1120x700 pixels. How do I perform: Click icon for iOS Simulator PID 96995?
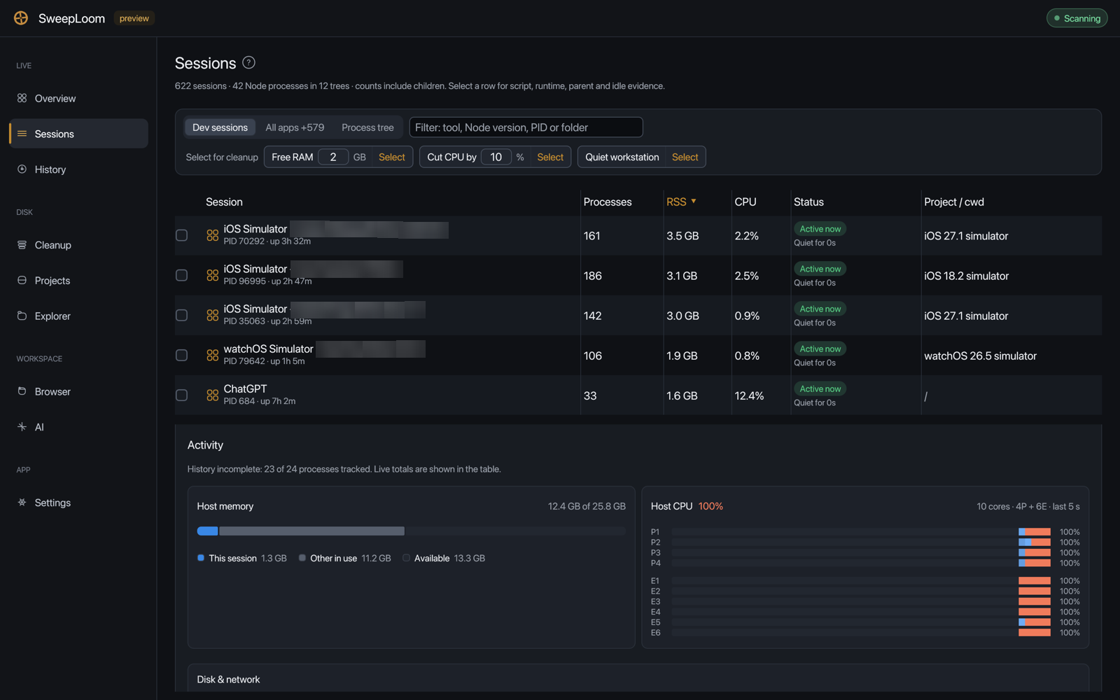coord(213,276)
